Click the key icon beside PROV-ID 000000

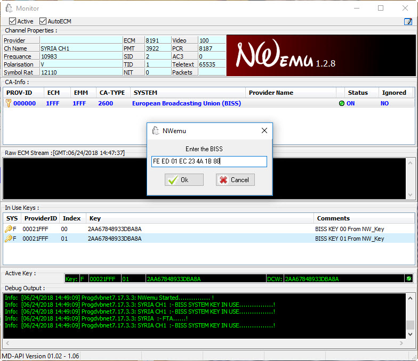(x=9, y=103)
